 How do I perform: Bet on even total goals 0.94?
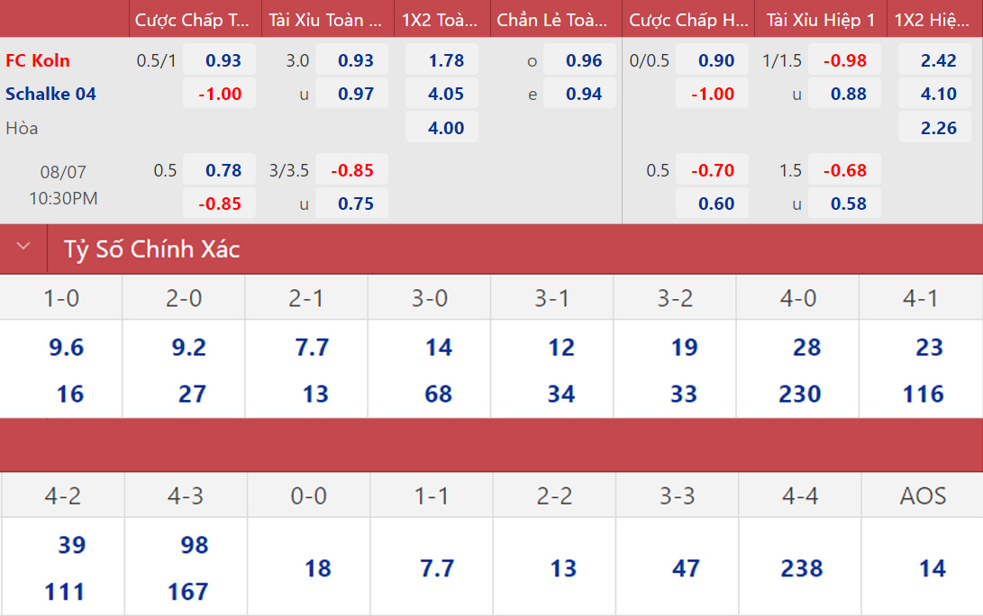coord(584,94)
